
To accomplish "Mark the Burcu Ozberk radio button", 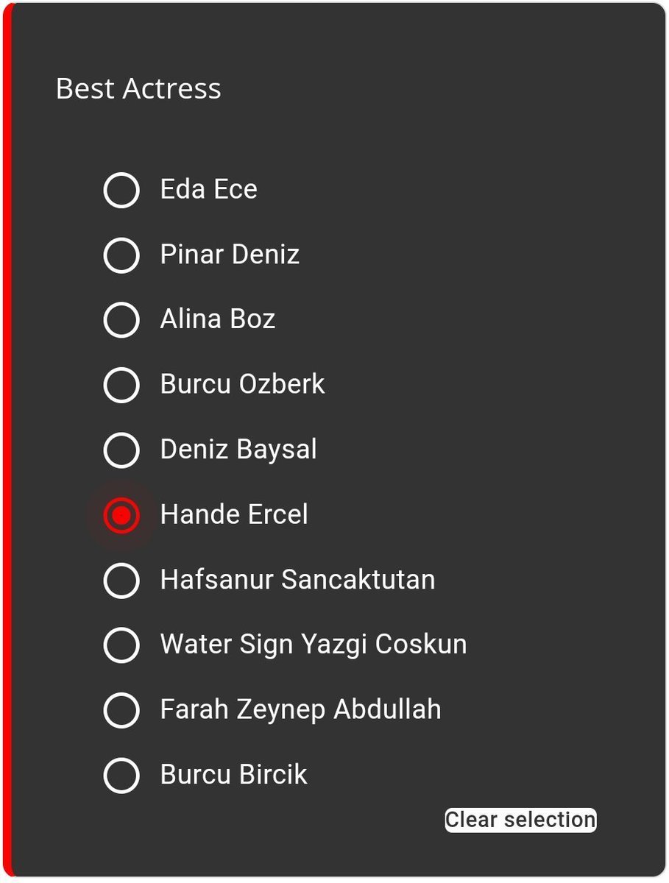I will point(121,385).
